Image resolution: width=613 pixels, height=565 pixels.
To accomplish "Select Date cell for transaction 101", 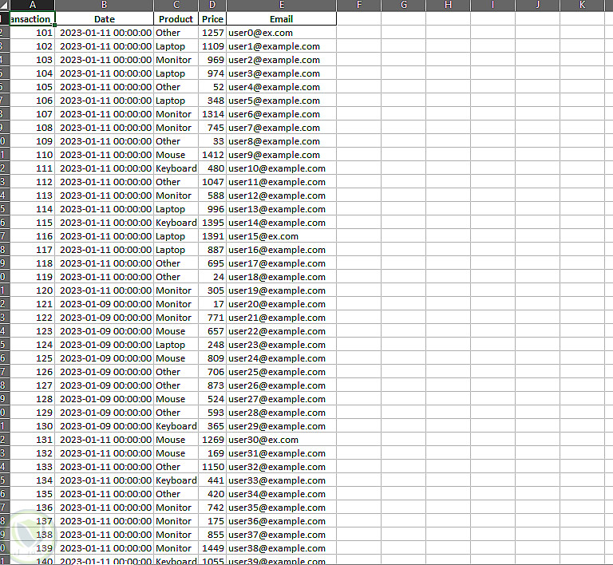I will [104, 33].
